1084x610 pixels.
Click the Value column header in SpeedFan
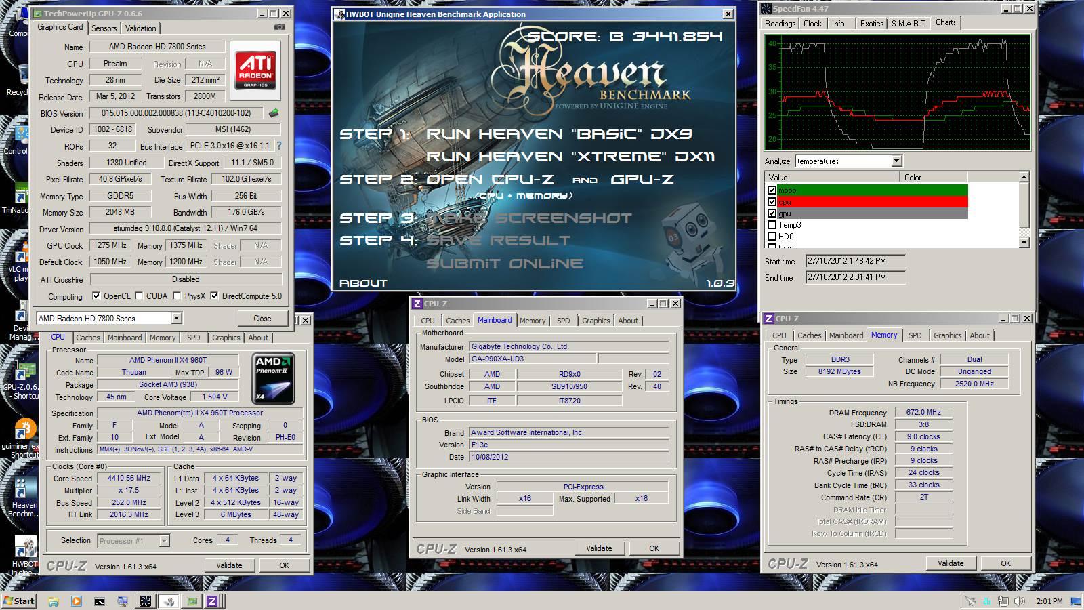coord(833,178)
